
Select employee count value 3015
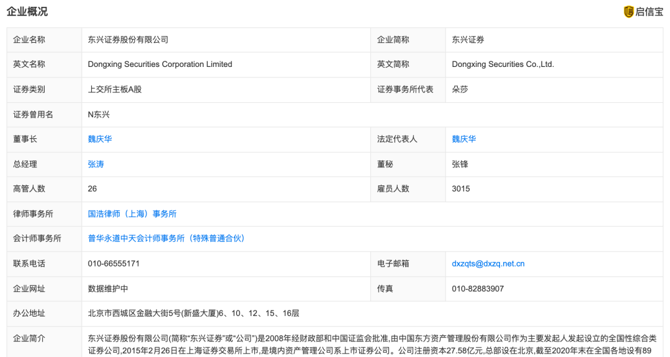pyautogui.click(x=461, y=189)
